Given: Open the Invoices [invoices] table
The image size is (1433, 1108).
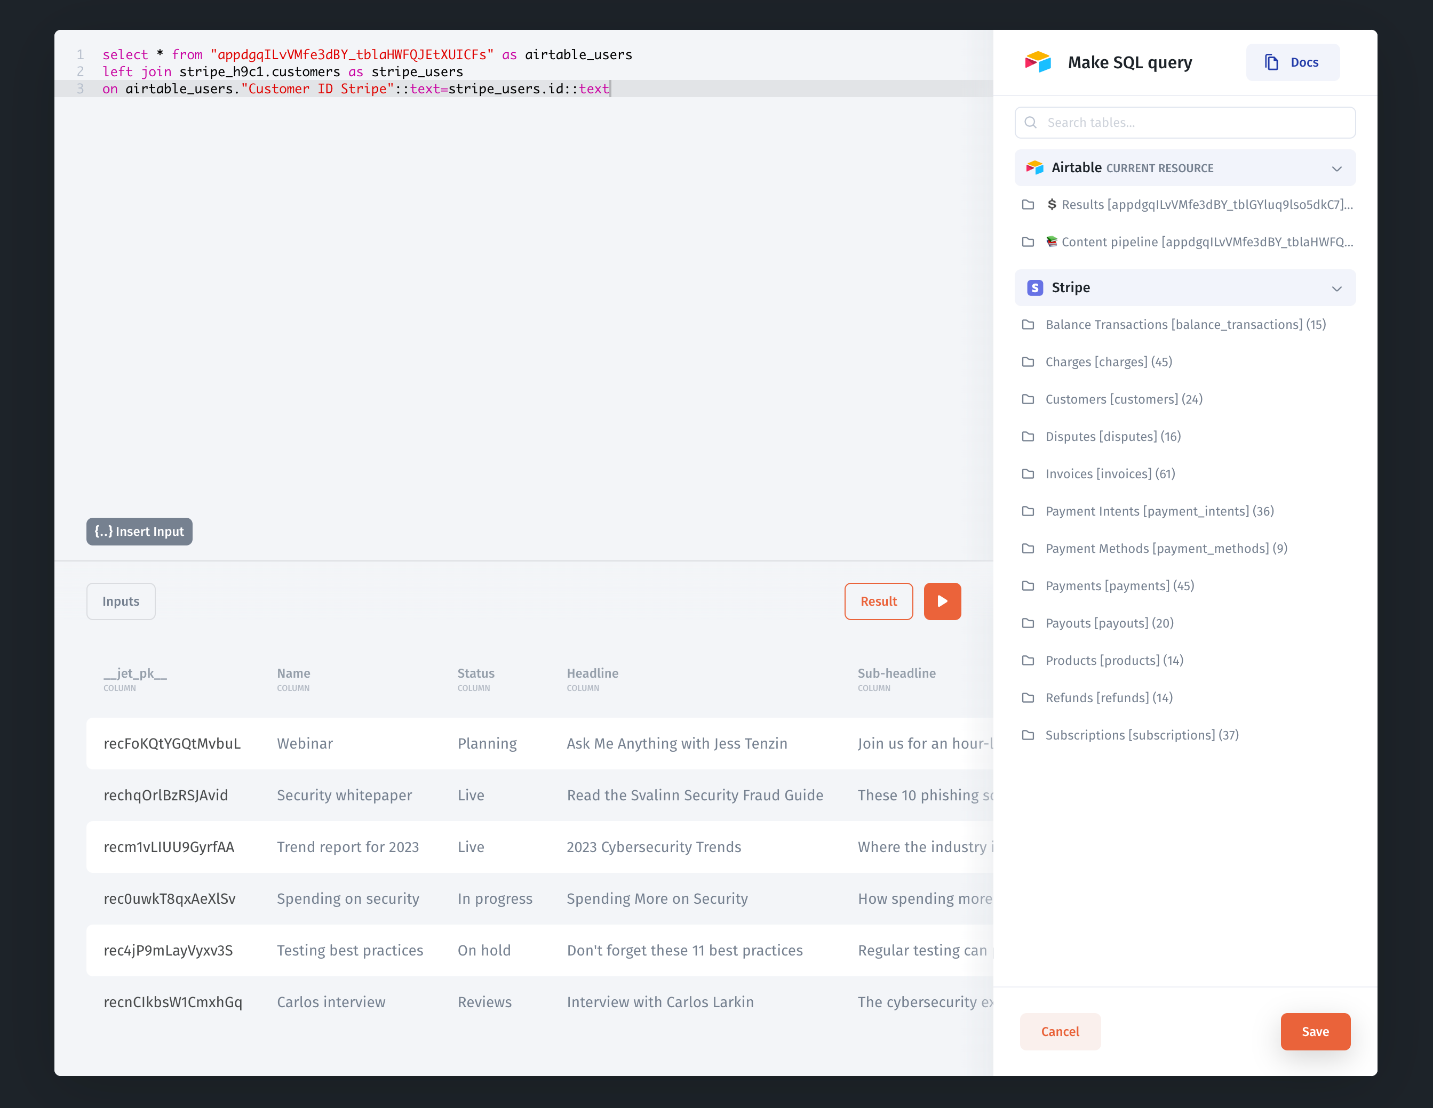Looking at the screenshot, I should pos(1185,474).
